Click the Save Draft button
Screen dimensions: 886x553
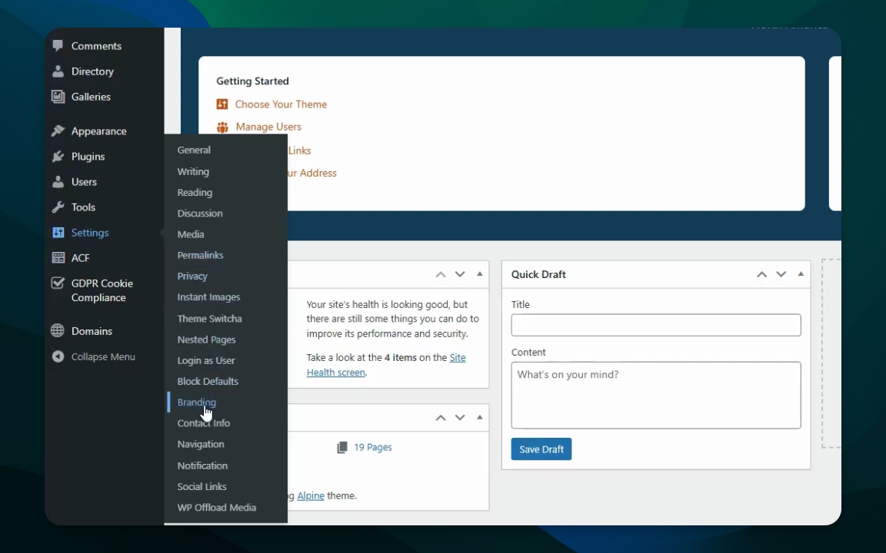541,449
